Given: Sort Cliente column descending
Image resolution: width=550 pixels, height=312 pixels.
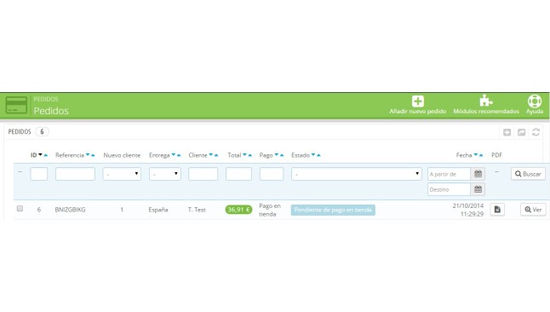Looking at the screenshot, I should click(x=211, y=154).
